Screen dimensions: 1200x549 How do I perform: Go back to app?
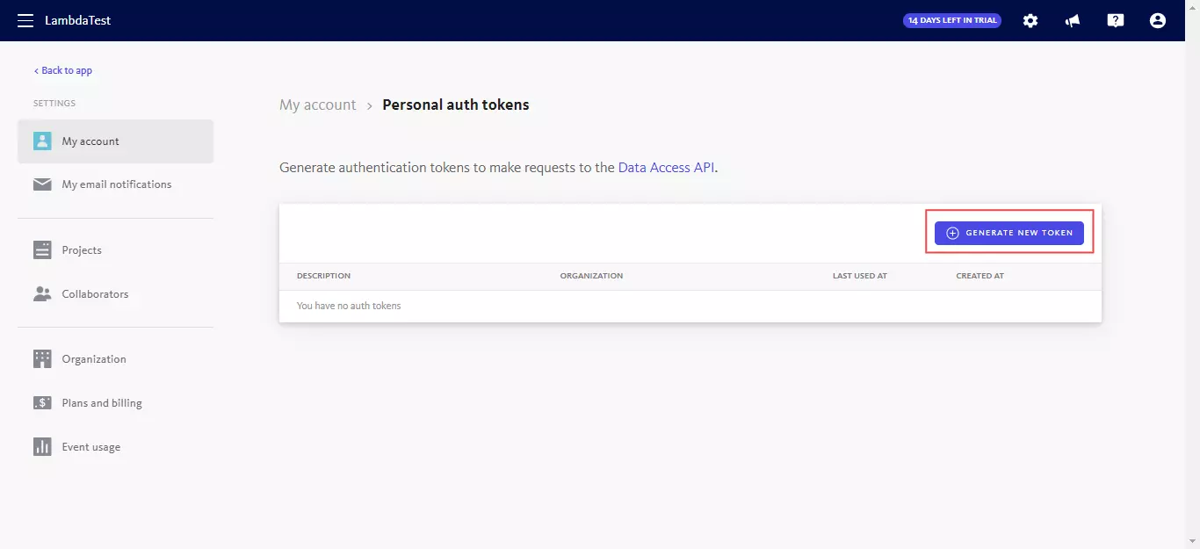click(63, 70)
